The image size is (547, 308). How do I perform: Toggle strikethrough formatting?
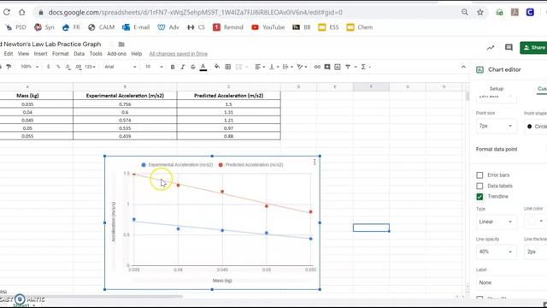pos(193,67)
